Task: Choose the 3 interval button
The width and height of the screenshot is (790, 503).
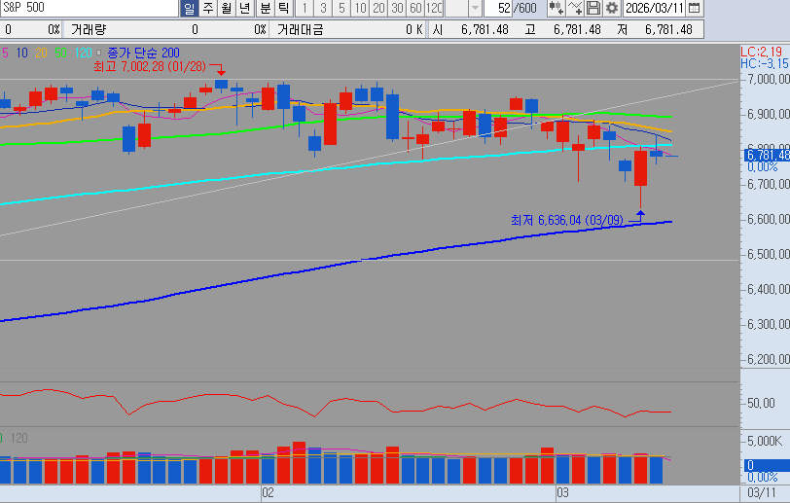Action: 323,8
